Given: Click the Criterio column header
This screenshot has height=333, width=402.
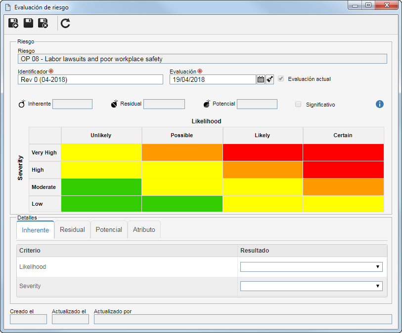Looking at the screenshot, I should pyautogui.click(x=127, y=251).
